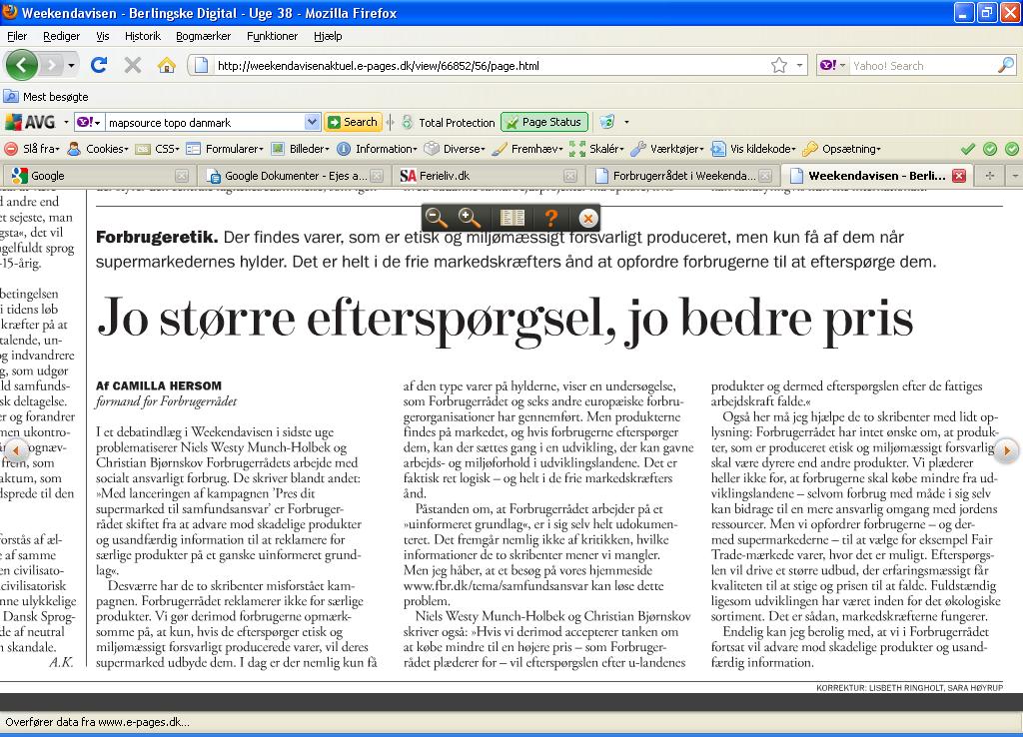The width and height of the screenshot is (1023, 737).
Task: Click the Page Status button
Action: pyautogui.click(x=544, y=122)
